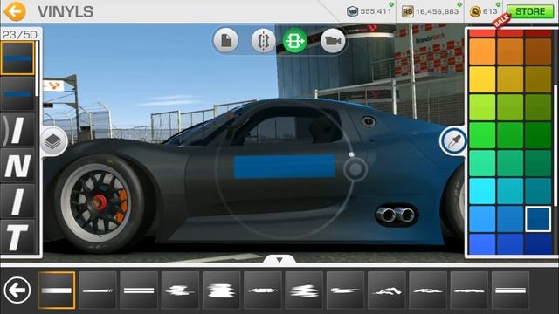559x314 pixels.
Task: Select the first blue stripe layer thumbnail
Action: [x=17, y=58]
